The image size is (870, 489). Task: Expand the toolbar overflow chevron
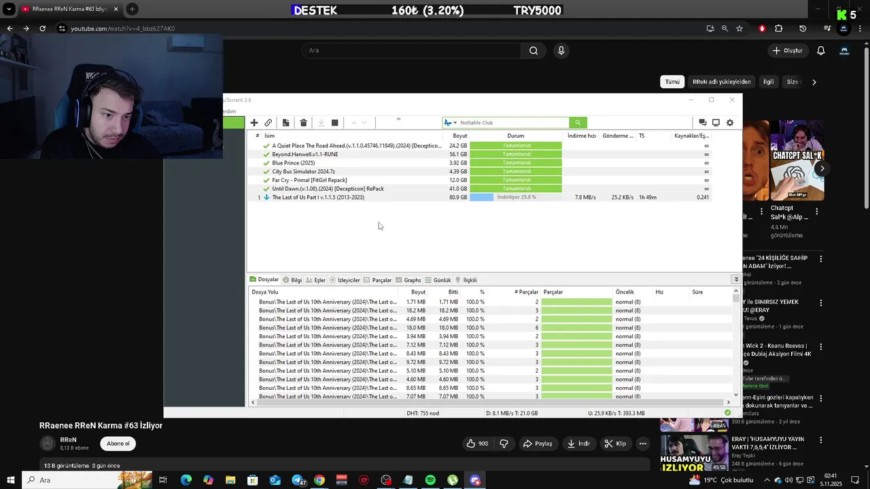coord(398,120)
